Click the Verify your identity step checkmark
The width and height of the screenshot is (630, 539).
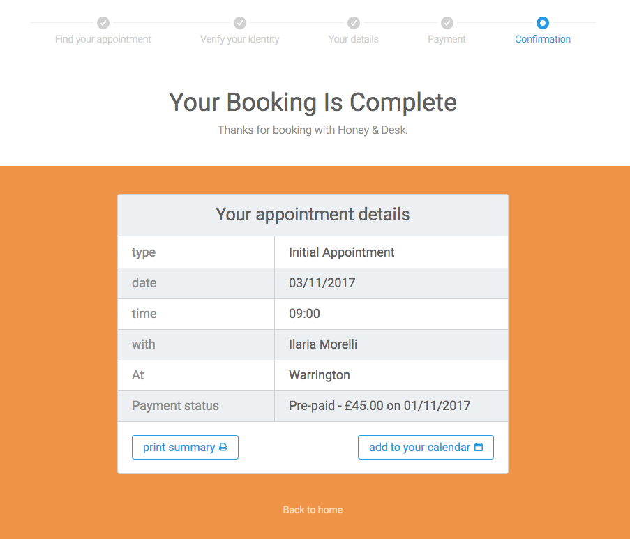tap(240, 23)
